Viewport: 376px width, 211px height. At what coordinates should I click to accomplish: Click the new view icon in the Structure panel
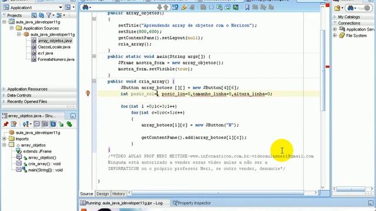pyautogui.click(x=14, y=124)
